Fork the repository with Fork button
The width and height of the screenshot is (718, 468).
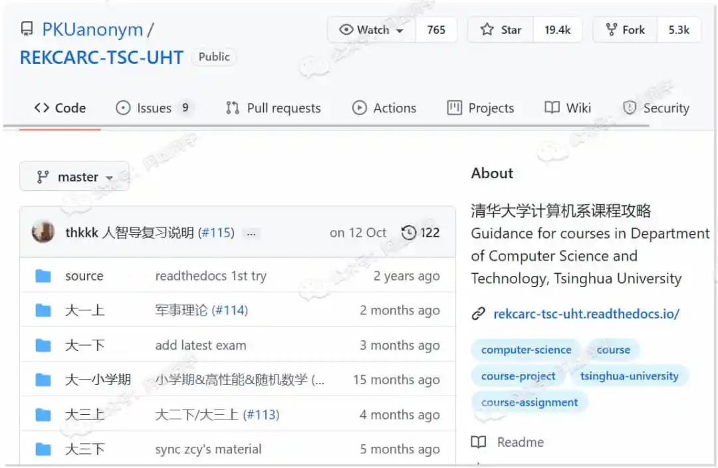625,30
